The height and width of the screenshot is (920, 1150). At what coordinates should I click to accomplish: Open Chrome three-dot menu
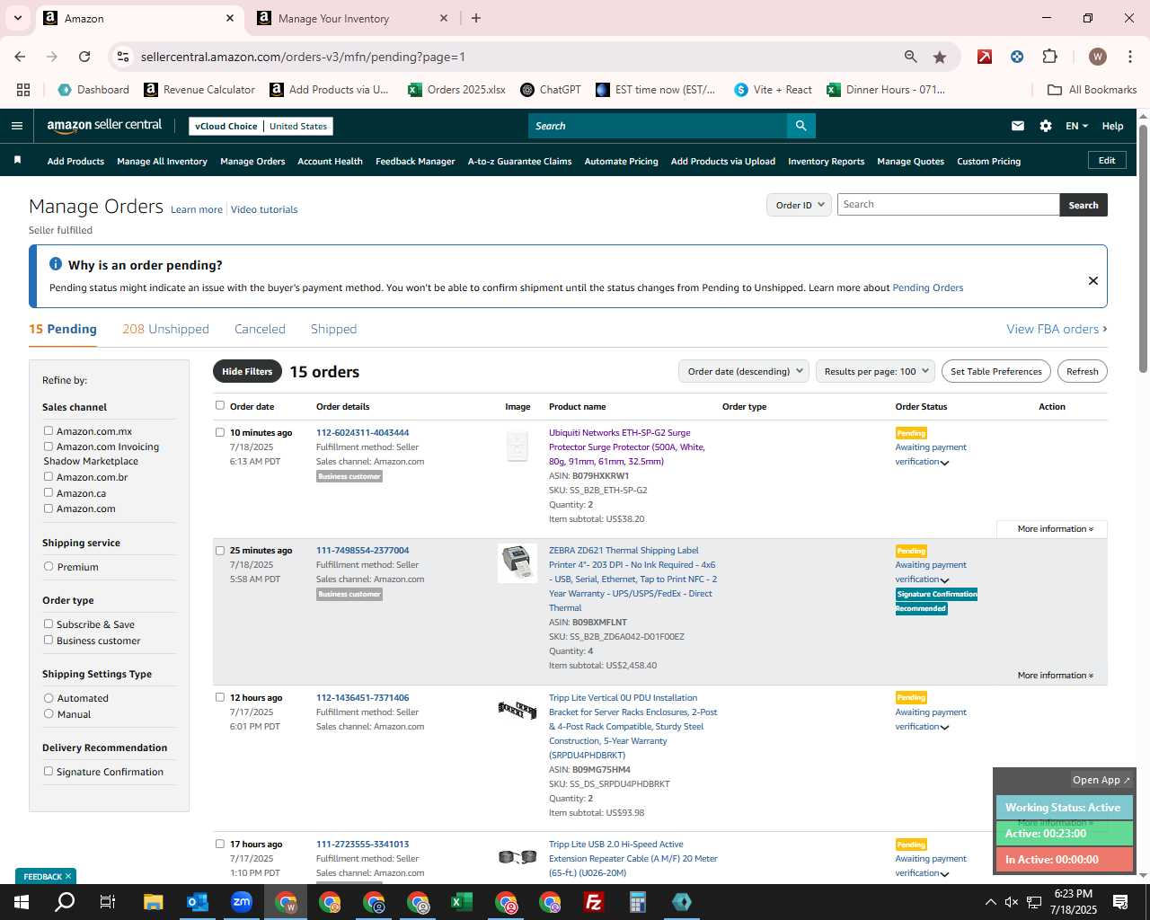pos(1129,57)
